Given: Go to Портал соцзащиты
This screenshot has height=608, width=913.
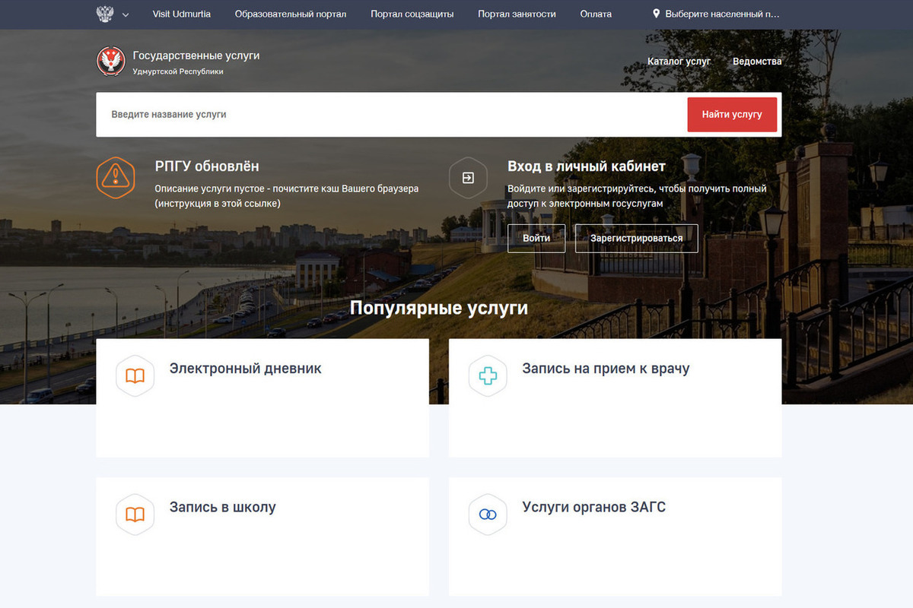Looking at the screenshot, I should 412,14.
